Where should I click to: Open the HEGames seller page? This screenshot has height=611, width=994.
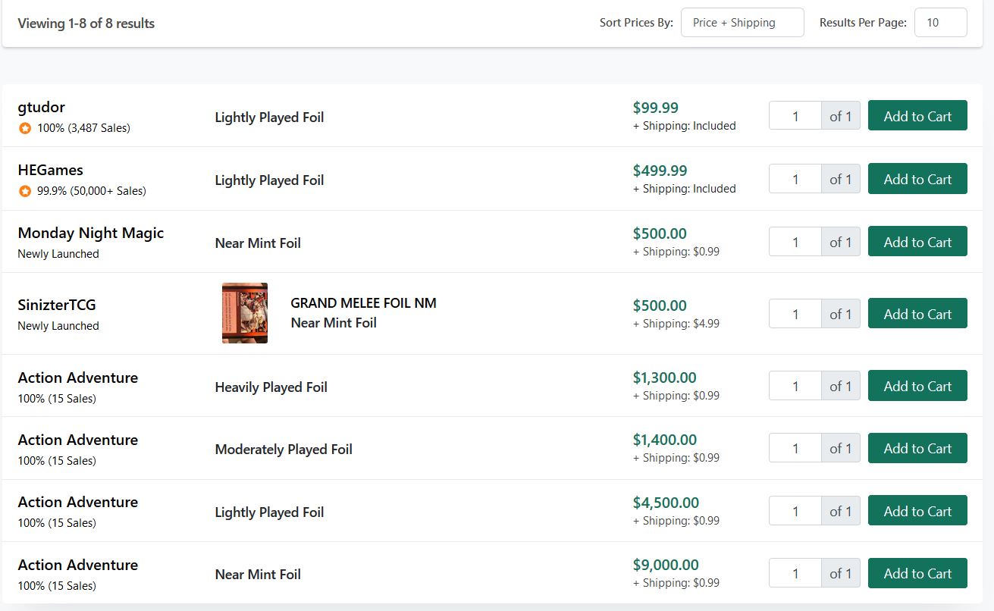coord(51,170)
